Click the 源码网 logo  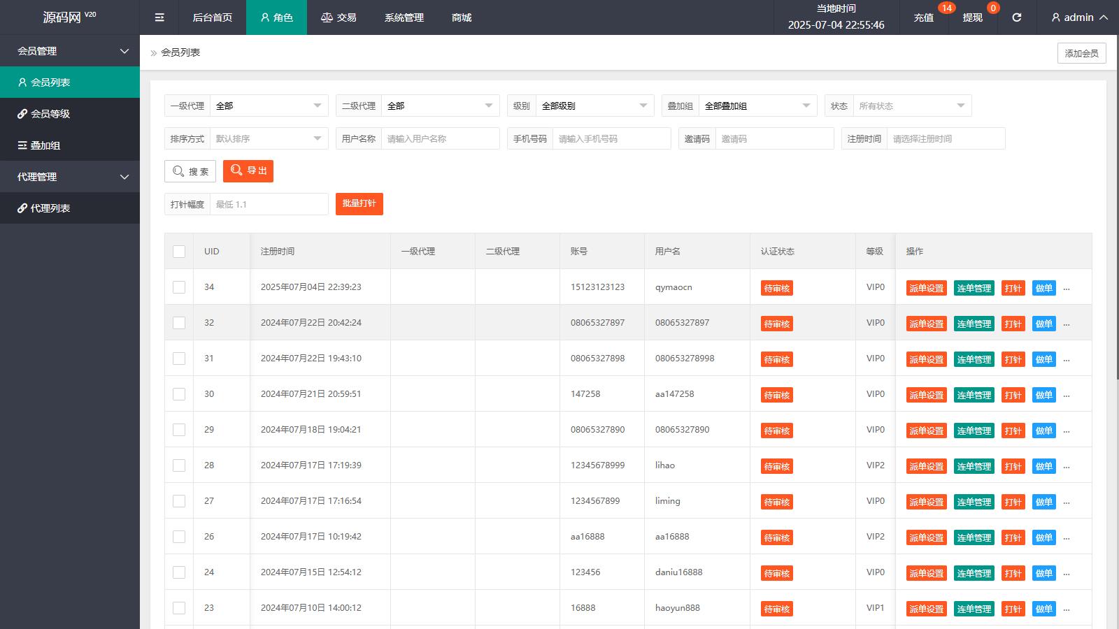(69, 17)
